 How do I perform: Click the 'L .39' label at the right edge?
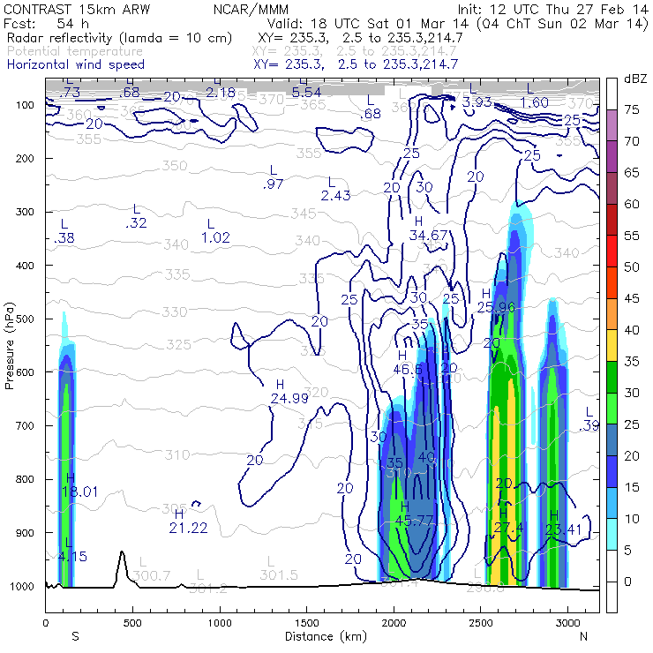(x=589, y=418)
